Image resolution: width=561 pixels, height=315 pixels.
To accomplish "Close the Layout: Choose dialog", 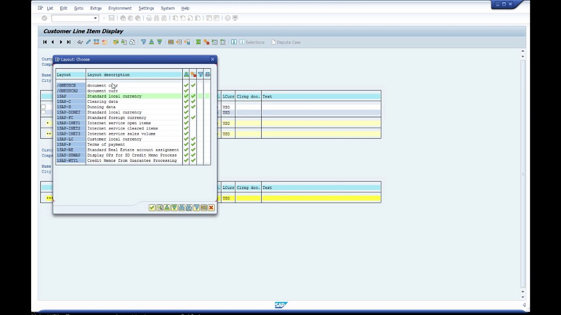I will coord(213,59).
